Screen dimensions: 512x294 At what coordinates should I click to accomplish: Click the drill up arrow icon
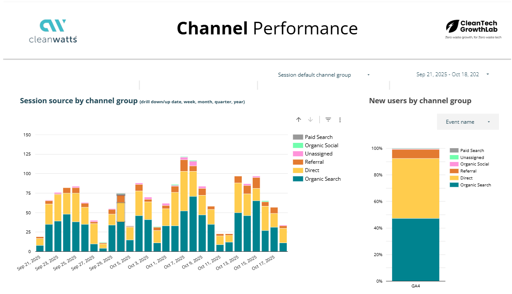298,120
